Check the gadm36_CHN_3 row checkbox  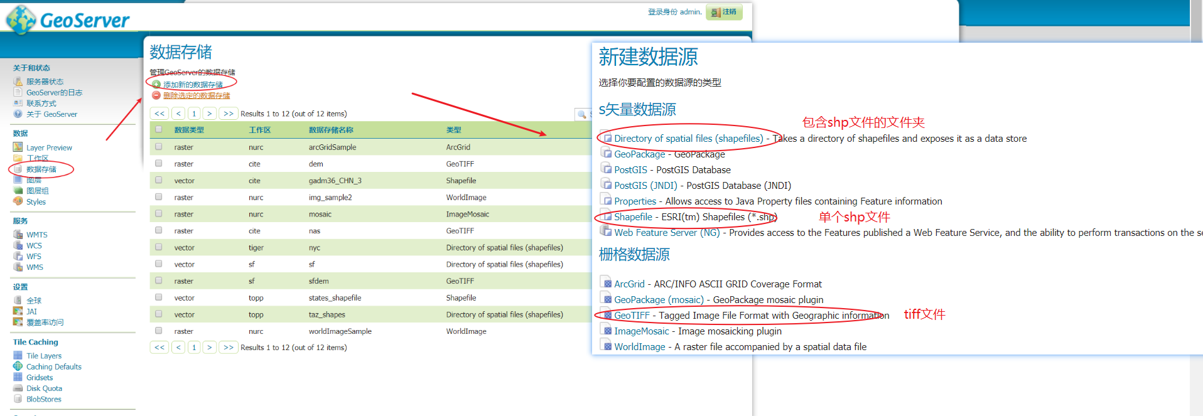[x=159, y=181]
